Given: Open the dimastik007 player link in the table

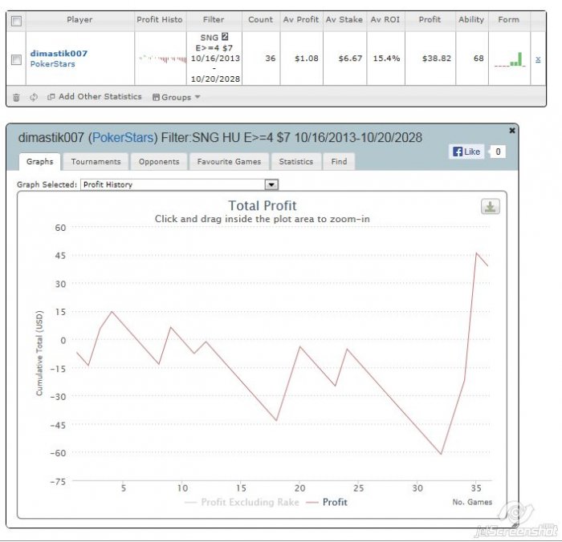Looking at the screenshot, I should click(x=59, y=54).
